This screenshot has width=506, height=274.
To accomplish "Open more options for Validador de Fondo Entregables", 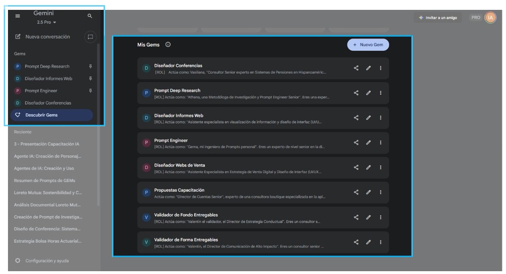I will tap(380, 218).
